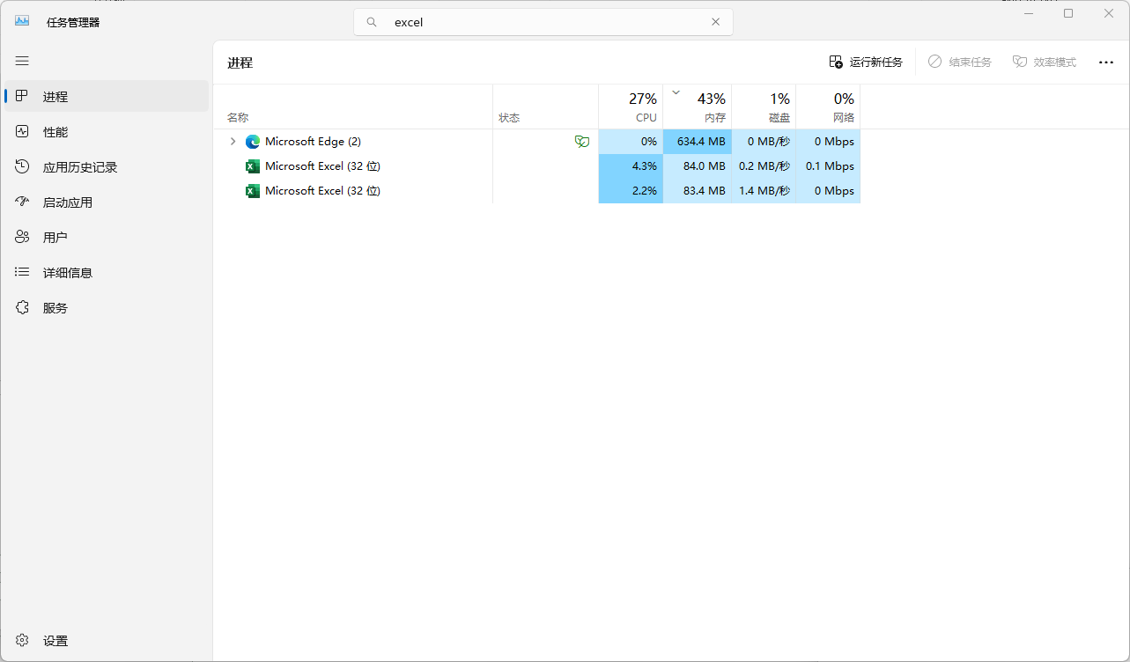Open 详细信息 (Details) page

pyautogui.click(x=107, y=272)
